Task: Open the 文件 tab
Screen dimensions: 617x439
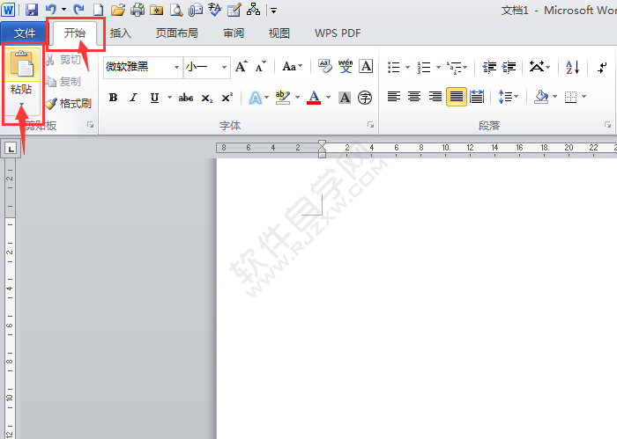Action: pos(25,33)
